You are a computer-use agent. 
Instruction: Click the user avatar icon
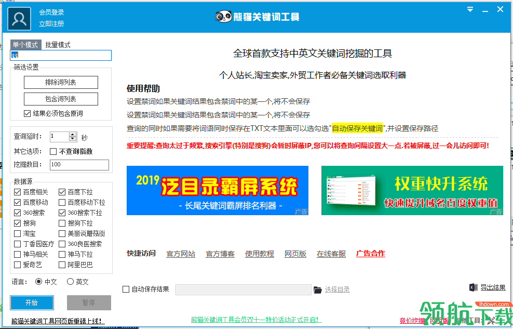(19, 19)
